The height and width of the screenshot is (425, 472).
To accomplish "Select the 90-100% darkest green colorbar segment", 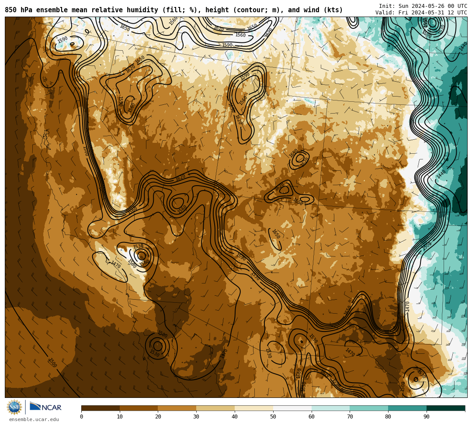I will 446,408.
